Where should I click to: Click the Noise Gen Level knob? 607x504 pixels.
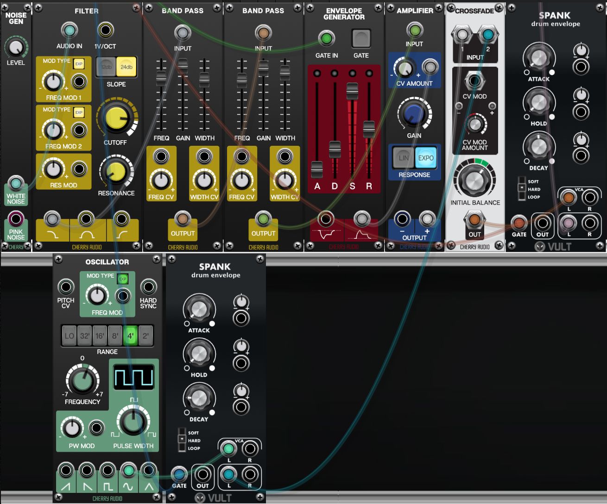point(16,47)
